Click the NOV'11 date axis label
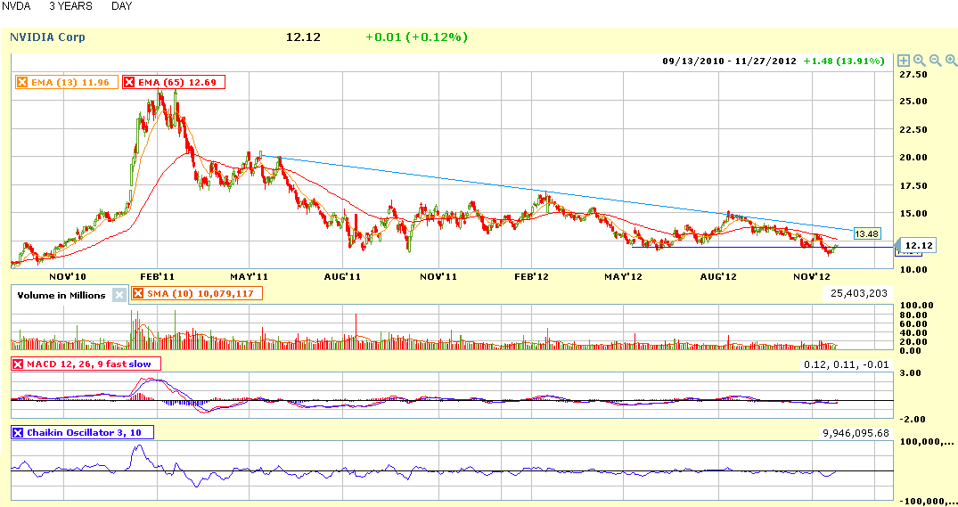The height and width of the screenshot is (507, 958). [x=438, y=277]
